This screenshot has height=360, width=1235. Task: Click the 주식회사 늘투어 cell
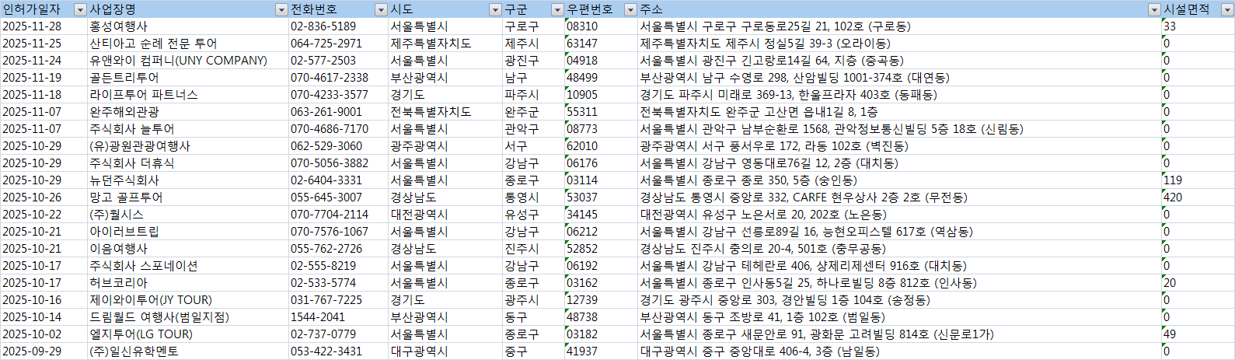pyautogui.click(x=187, y=129)
